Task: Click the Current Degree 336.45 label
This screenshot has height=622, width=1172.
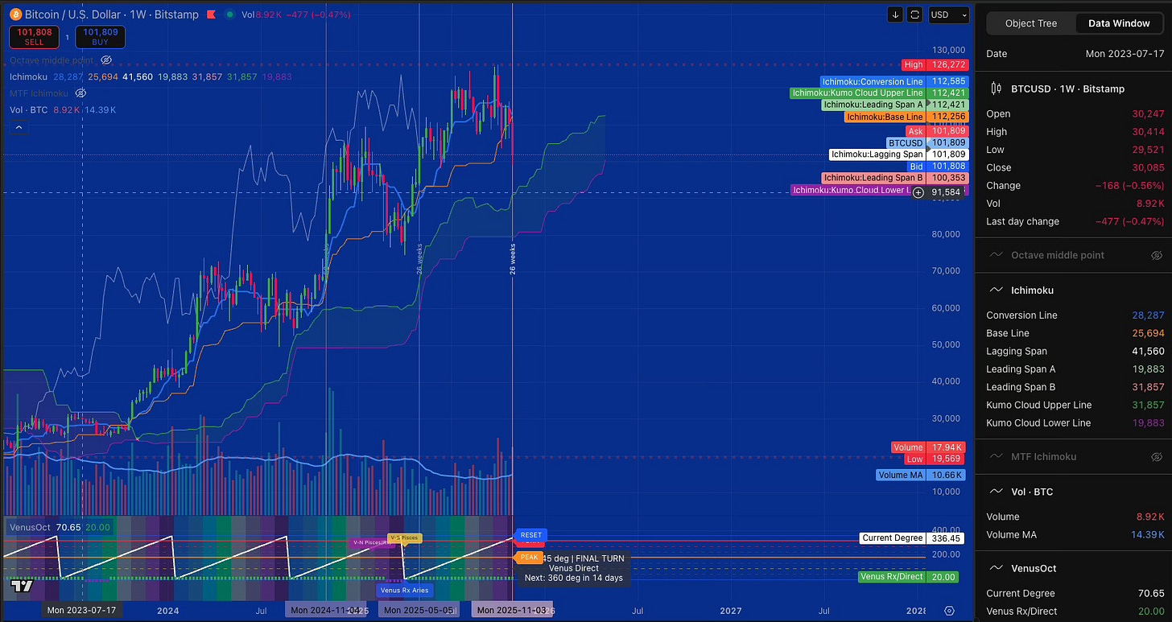Action: (910, 538)
